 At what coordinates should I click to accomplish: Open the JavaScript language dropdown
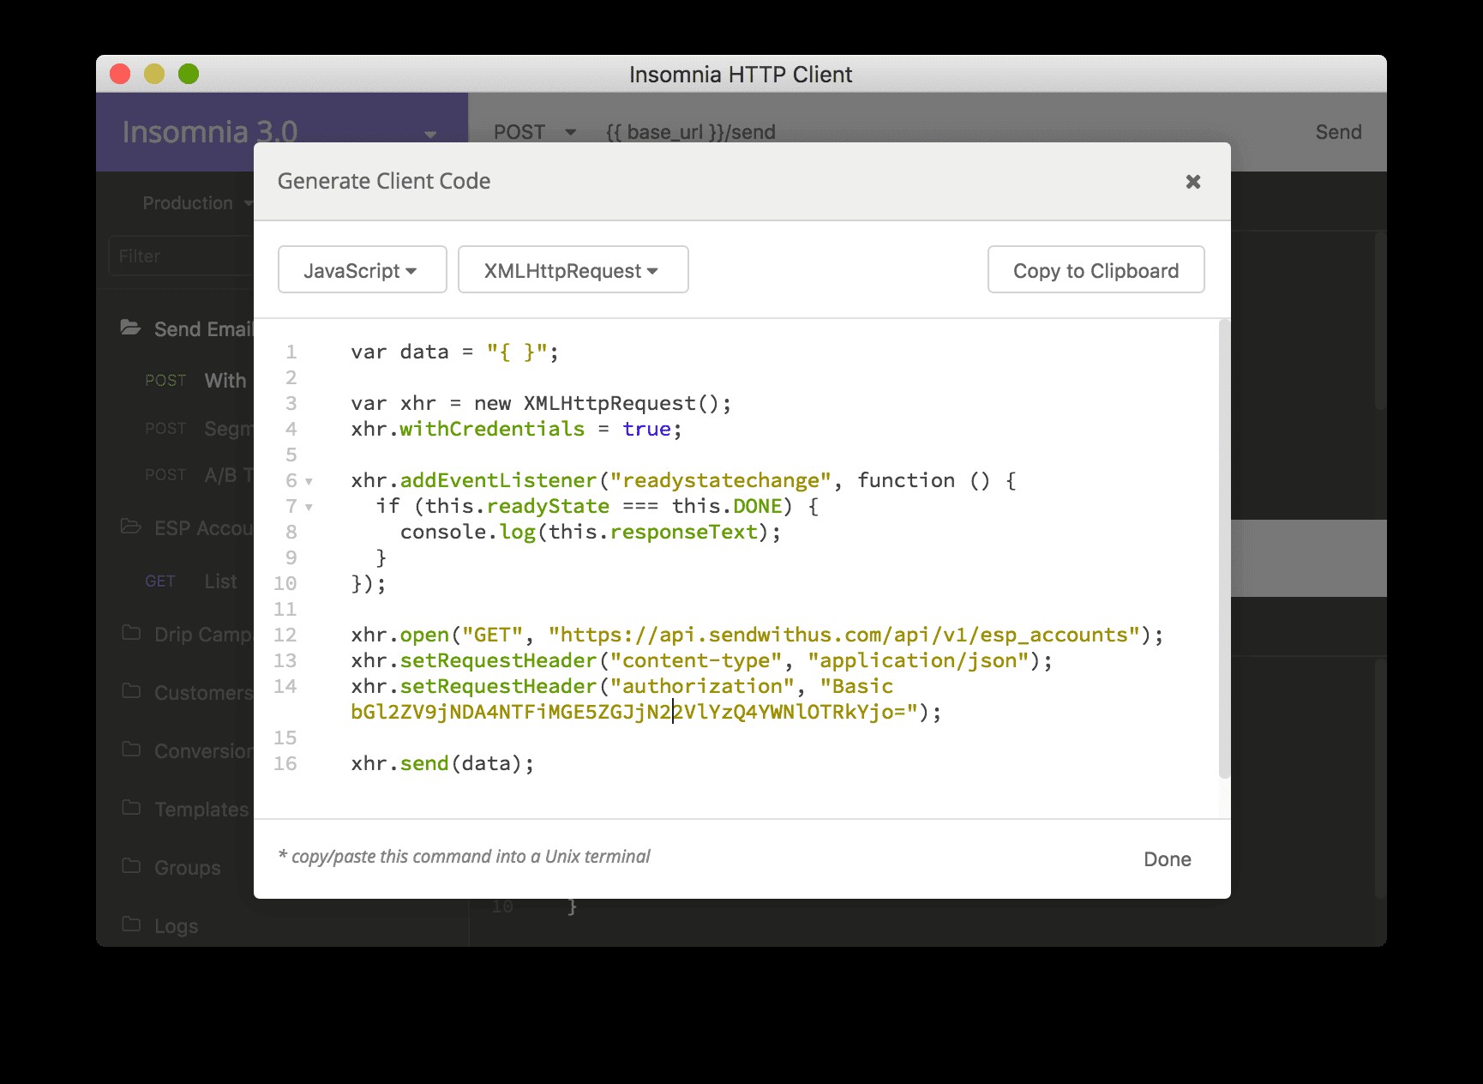click(x=362, y=270)
